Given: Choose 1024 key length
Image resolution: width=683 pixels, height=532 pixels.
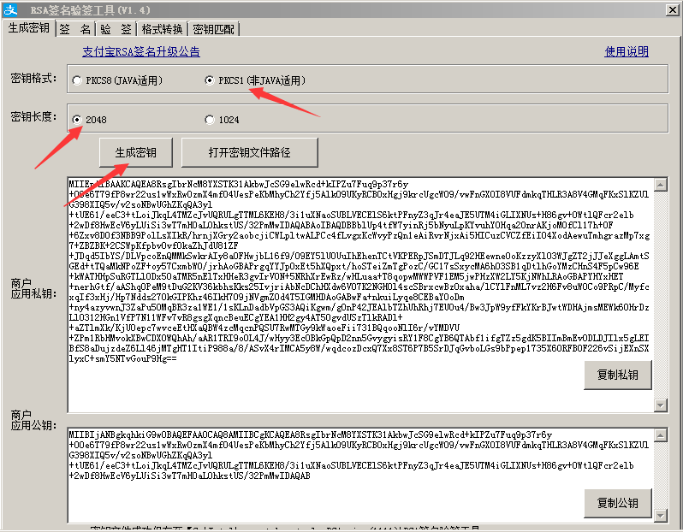Looking at the screenshot, I should pos(210,120).
